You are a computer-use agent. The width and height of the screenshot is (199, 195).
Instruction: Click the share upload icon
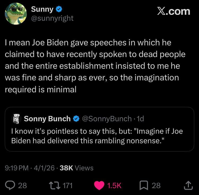(x=188, y=185)
